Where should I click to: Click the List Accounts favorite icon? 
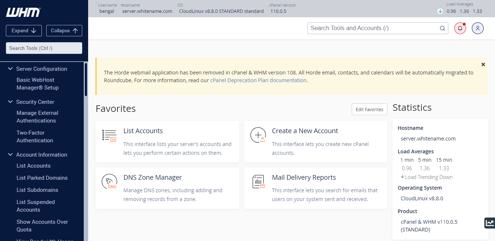[x=109, y=135]
